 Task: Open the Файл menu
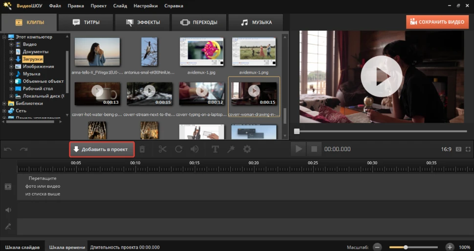55,6
